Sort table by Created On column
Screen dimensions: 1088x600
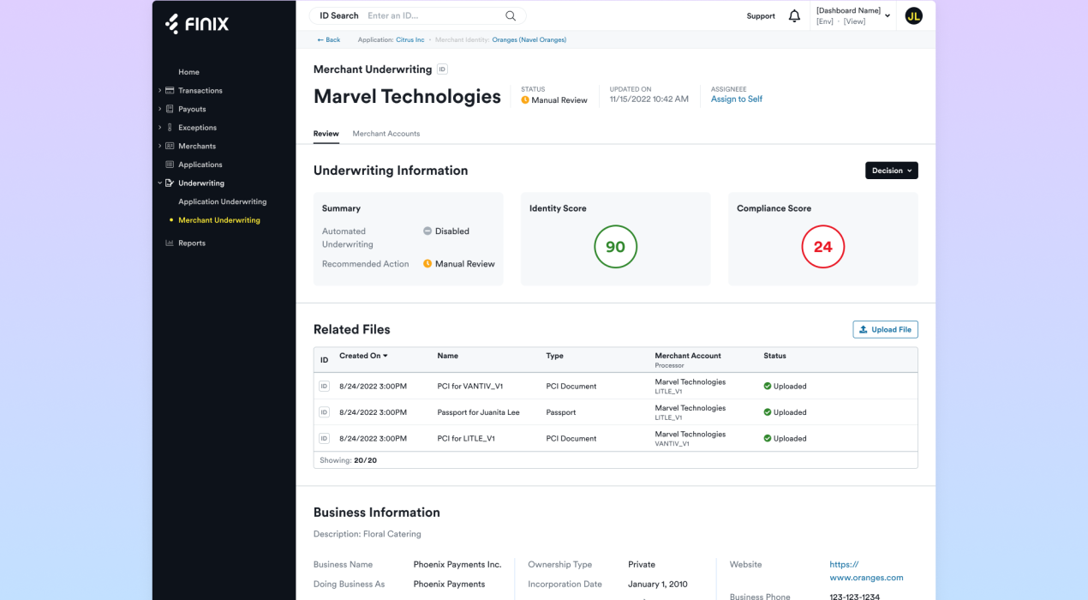click(363, 356)
